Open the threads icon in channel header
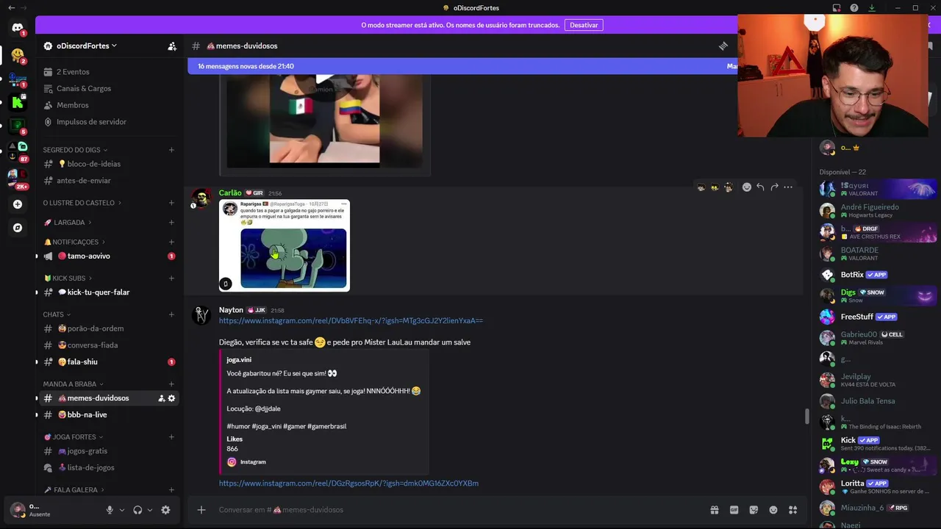941x529 pixels. [723, 46]
